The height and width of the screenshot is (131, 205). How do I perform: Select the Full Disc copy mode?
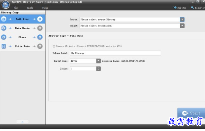23,19
